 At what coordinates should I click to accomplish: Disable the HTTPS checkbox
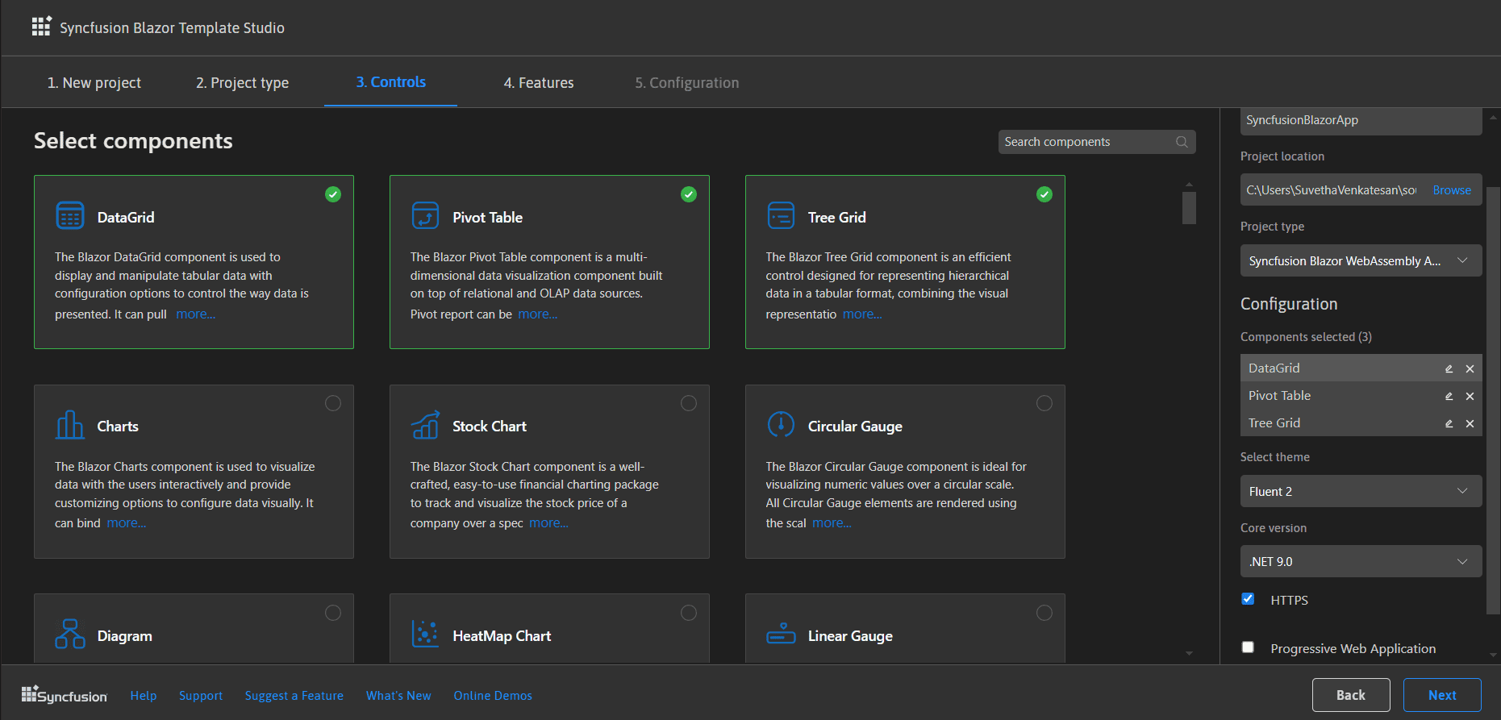(x=1248, y=599)
